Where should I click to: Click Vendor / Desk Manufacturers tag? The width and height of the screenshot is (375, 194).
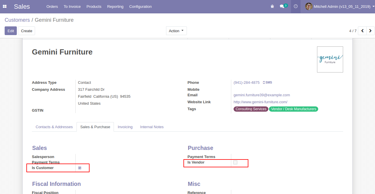tap(294, 109)
